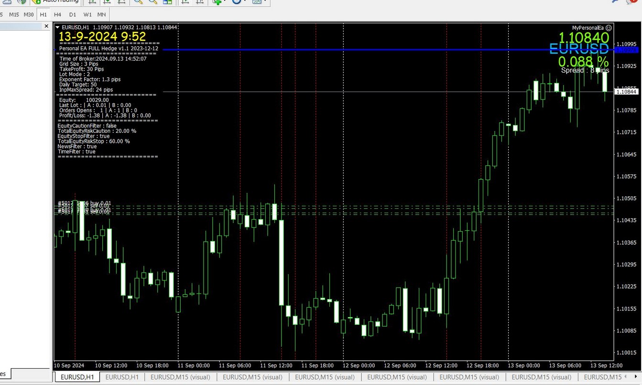
Task: Click the 1.10844 current price label
Action: [626, 91]
